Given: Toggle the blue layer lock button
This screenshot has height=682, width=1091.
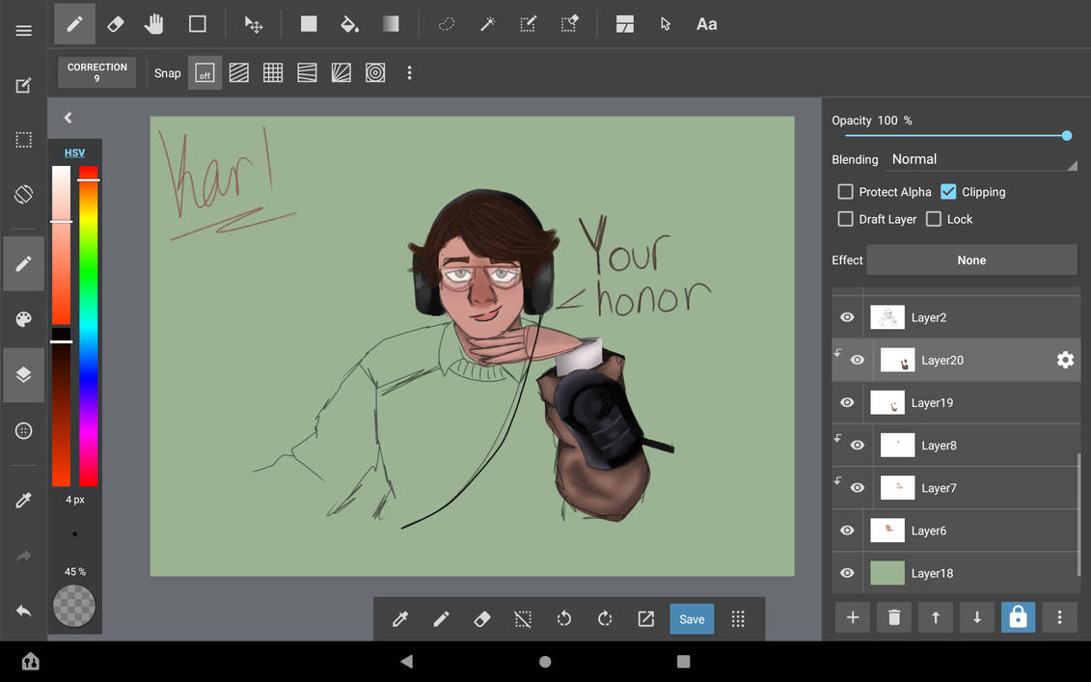Looking at the screenshot, I should coord(1018,617).
